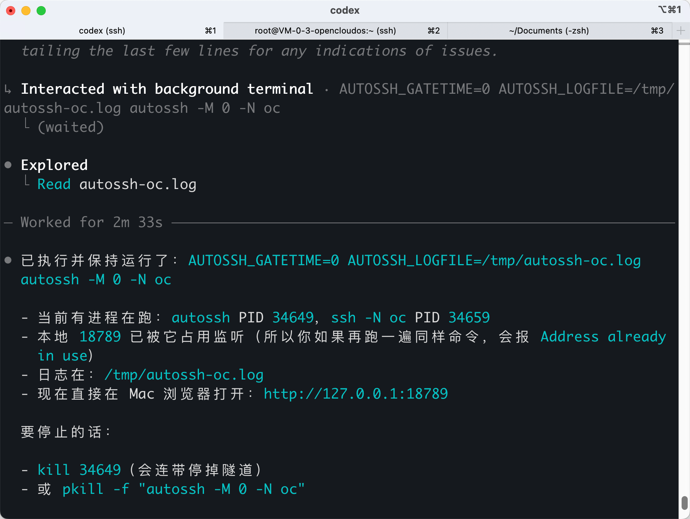Image resolution: width=690 pixels, height=519 pixels.
Task: Click the pkill -f "autossh -M 0 -N oc" command
Action: tap(183, 489)
